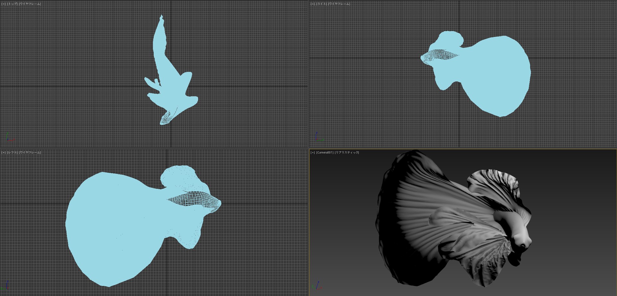This screenshot has height=296, width=617.
Task: Open the ライト view label menu
Action: coord(321,4)
